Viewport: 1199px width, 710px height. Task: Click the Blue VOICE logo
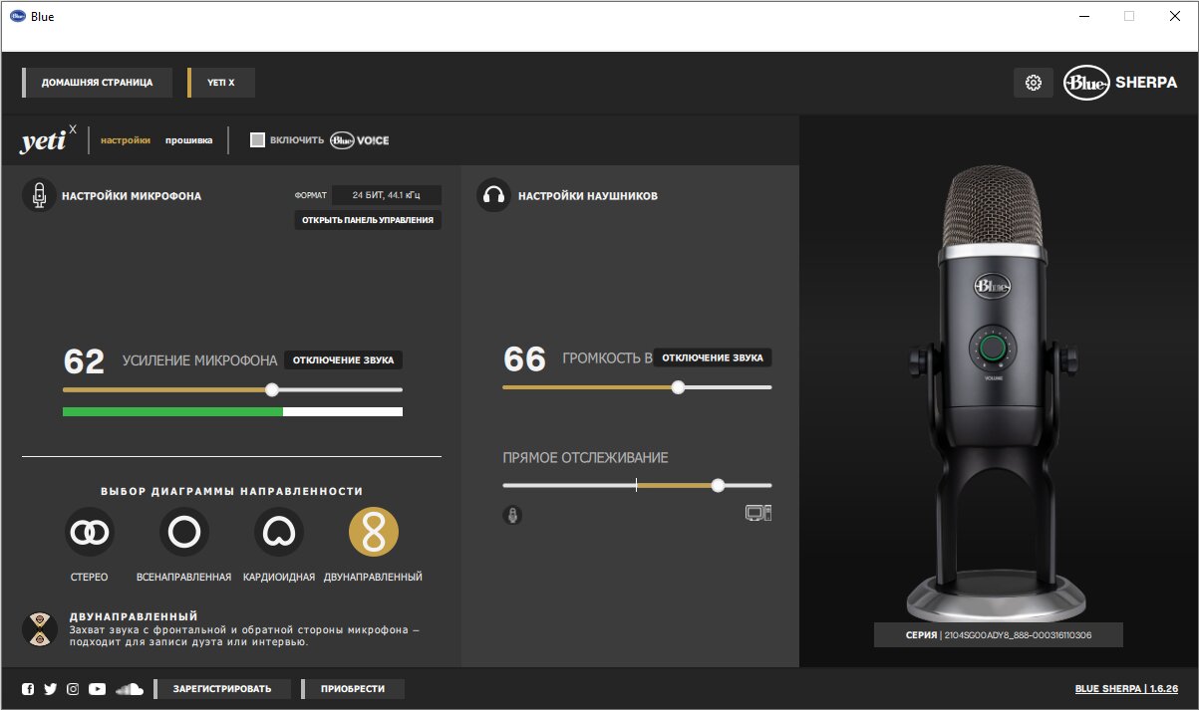point(360,140)
